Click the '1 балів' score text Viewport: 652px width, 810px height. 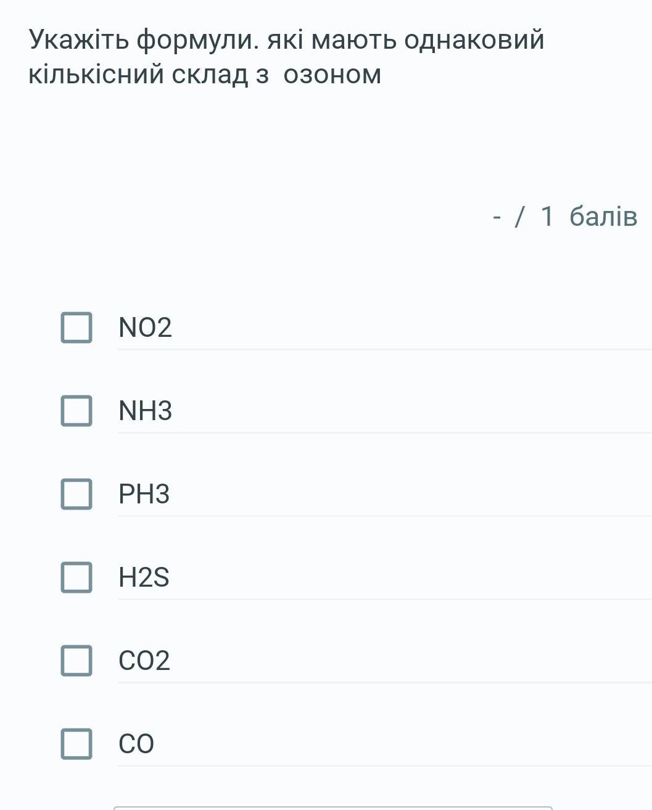tap(588, 217)
